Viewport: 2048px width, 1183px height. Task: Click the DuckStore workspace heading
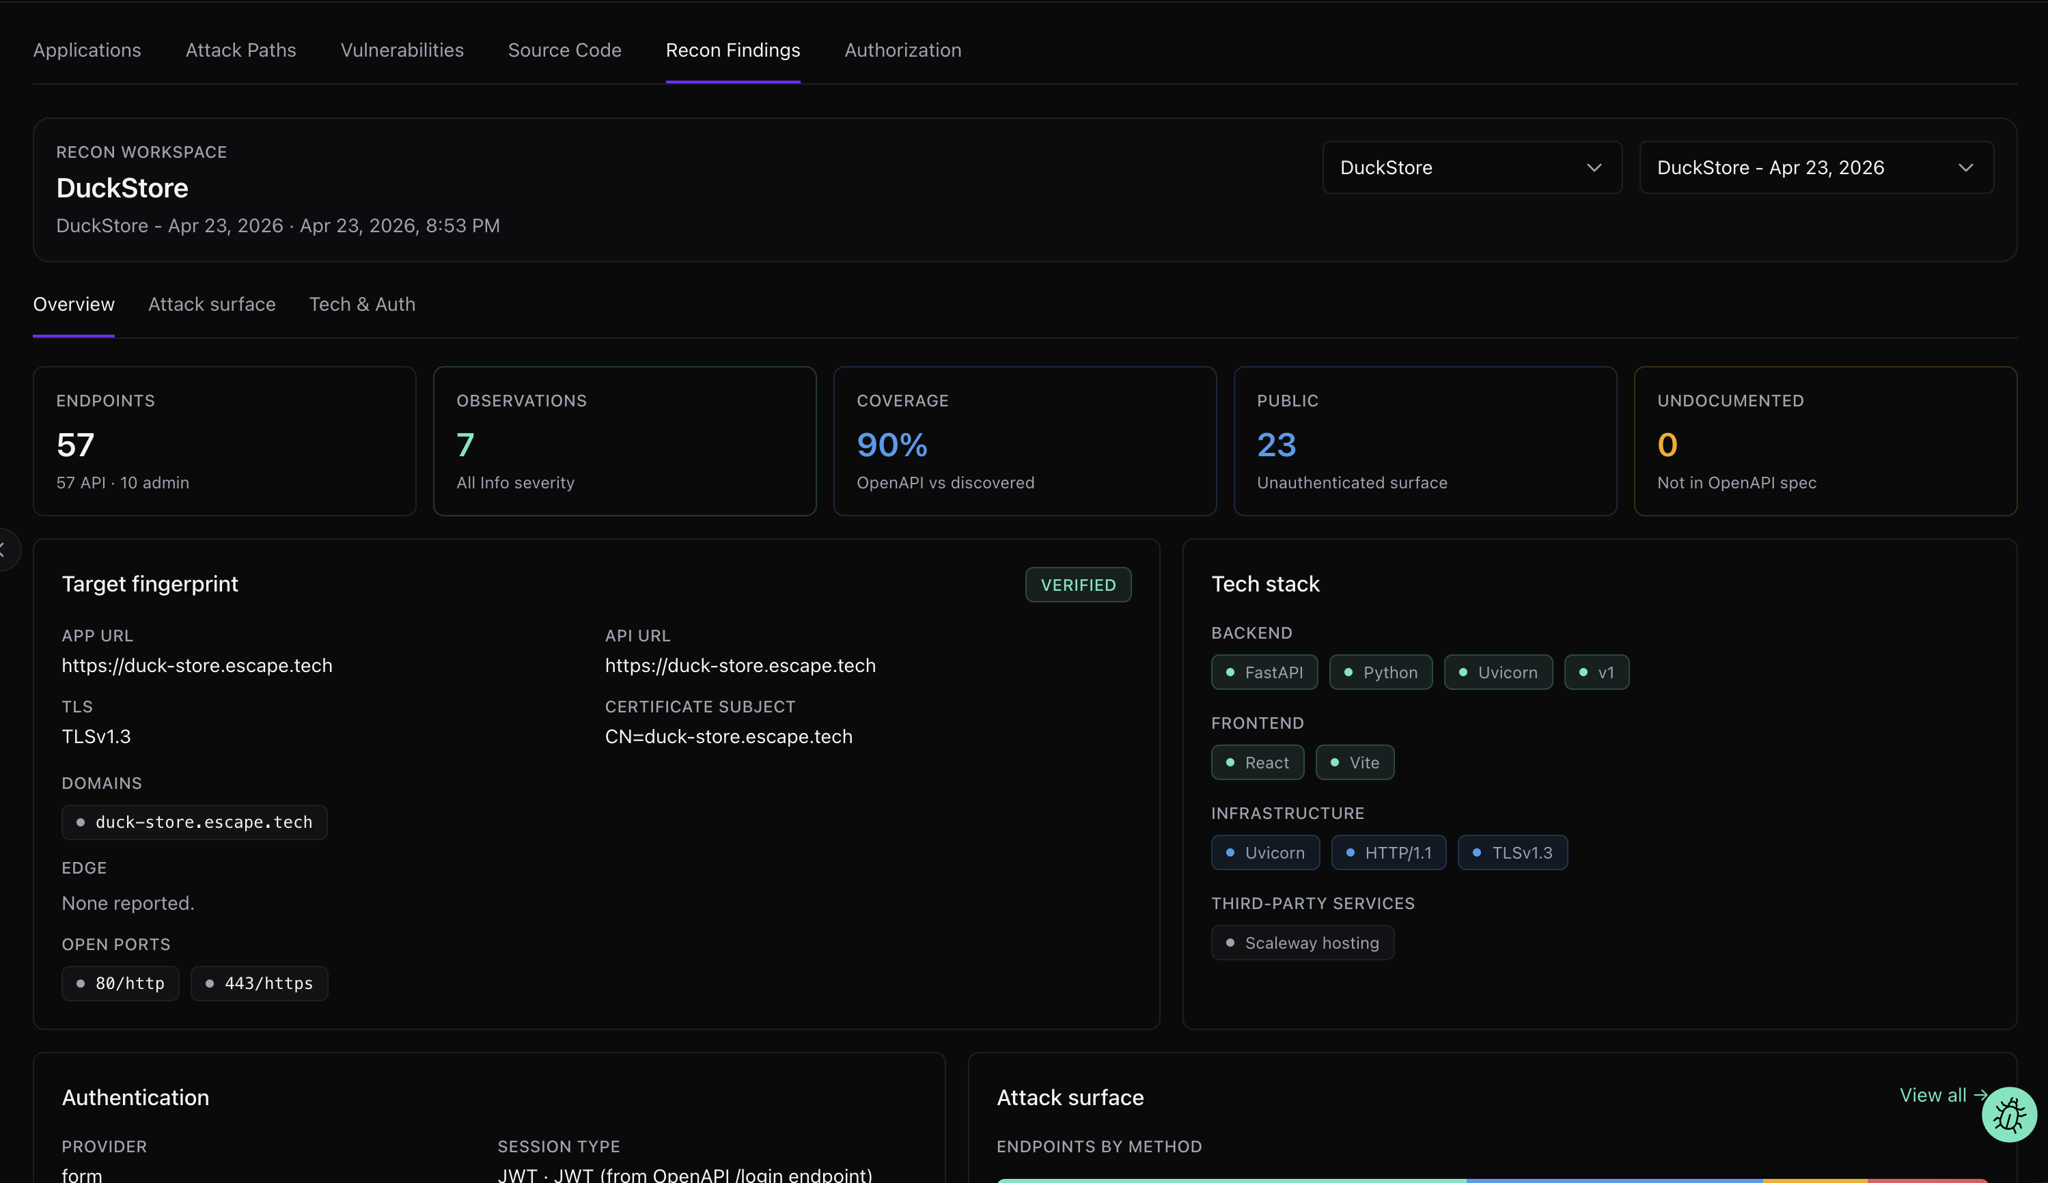click(122, 189)
